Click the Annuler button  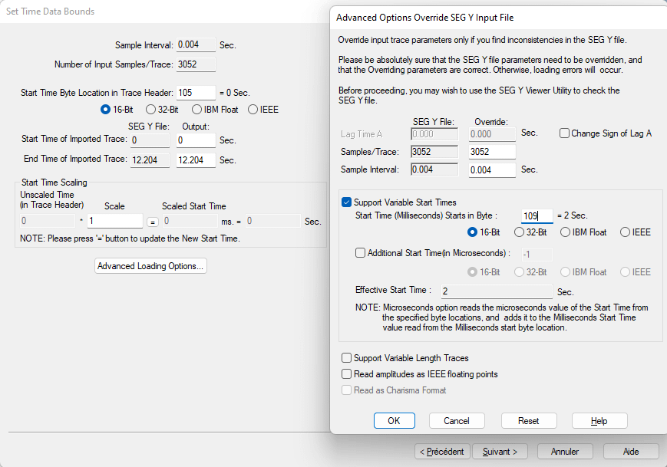coord(564,452)
